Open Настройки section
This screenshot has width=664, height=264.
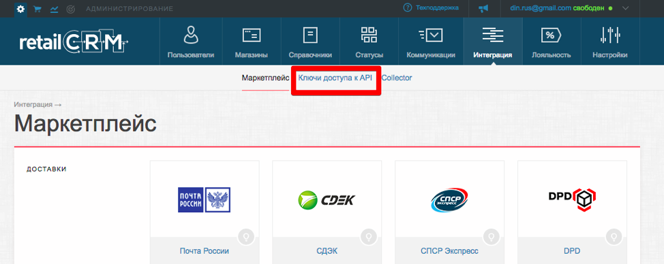(610, 42)
